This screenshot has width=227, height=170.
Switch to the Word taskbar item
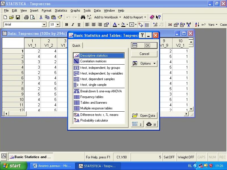53,166
